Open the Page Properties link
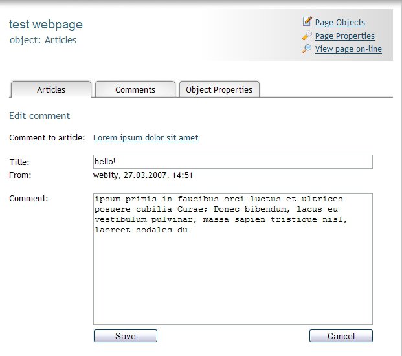Image resolution: width=402 pixels, height=356 pixels. click(345, 36)
